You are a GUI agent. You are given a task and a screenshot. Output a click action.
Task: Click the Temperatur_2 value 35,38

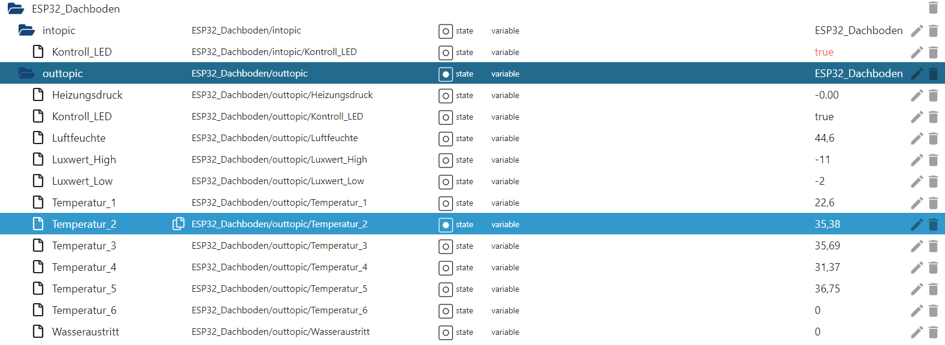click(x=828, y=224)
